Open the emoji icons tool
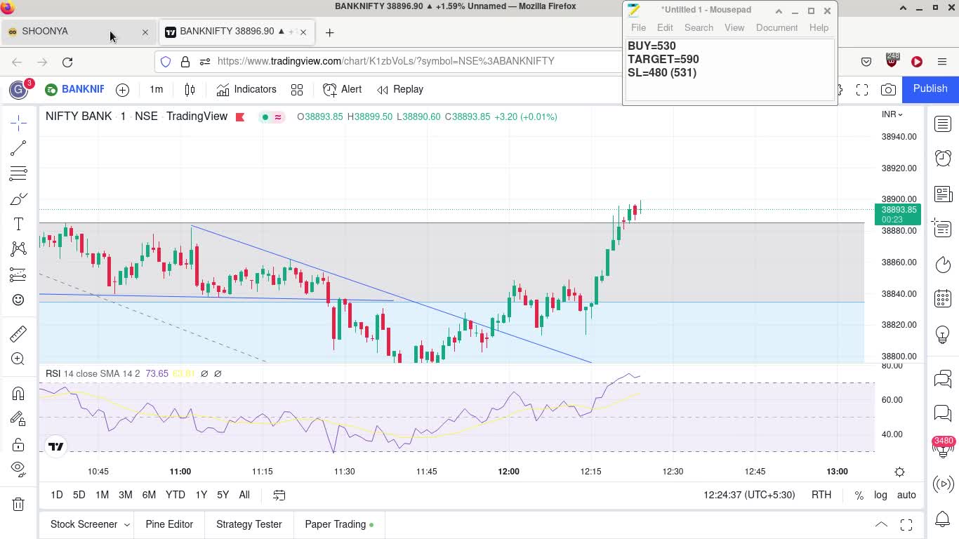The width and height of the screenshot is (959, 539). [18, 300]
